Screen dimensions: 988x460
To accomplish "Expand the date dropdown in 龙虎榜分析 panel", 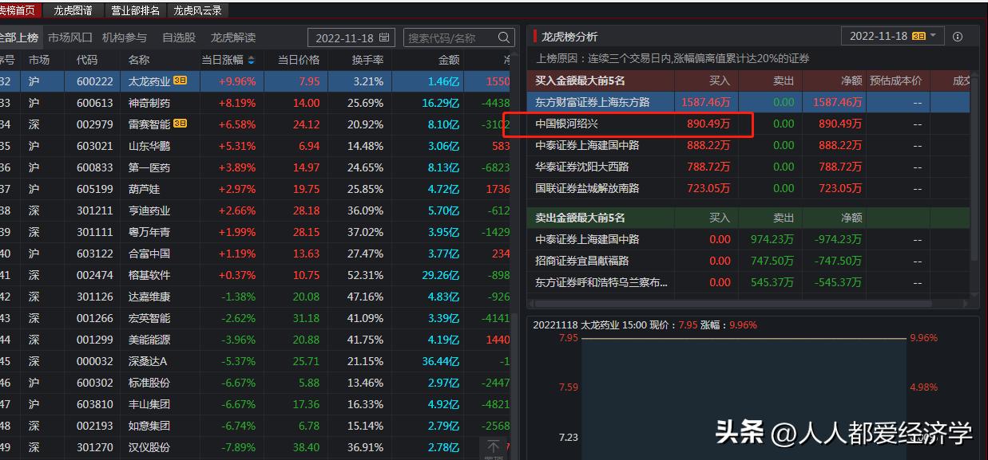I will click(x=932, y=36).
